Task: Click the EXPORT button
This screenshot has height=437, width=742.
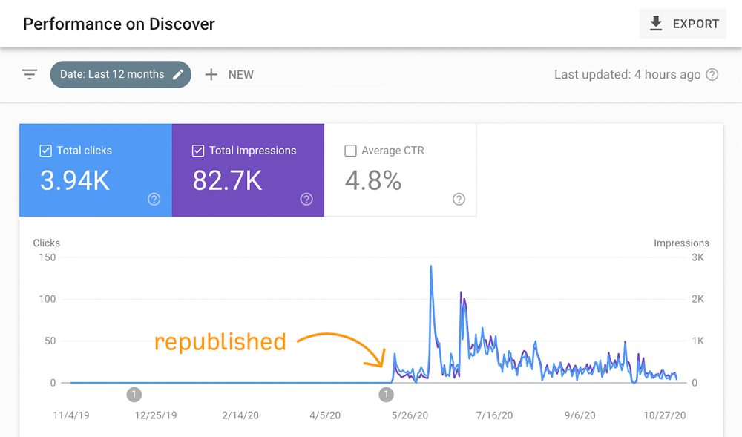Action: [683, 24]
